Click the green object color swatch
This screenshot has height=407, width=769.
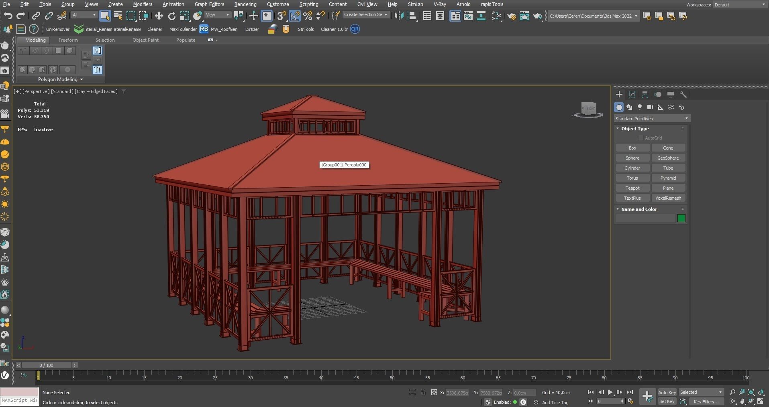point(681,218)
